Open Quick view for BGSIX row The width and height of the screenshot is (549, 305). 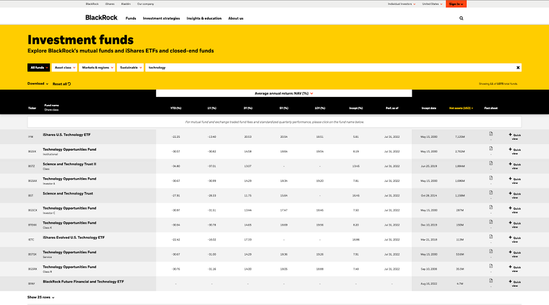(515, 151)
